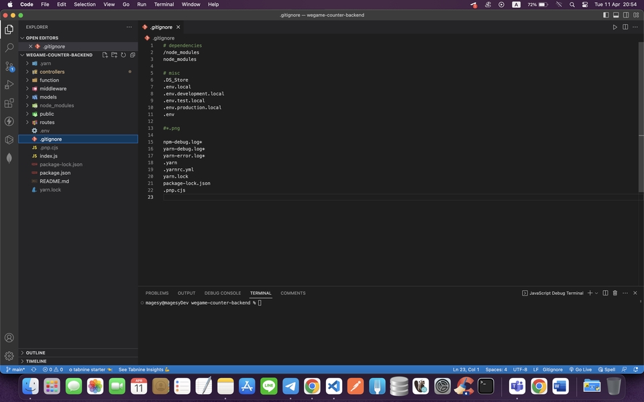Image resolution: width=644 pixels, height=402 pixels.
Task: Click the New File icon in explorer
Action: 105,55
